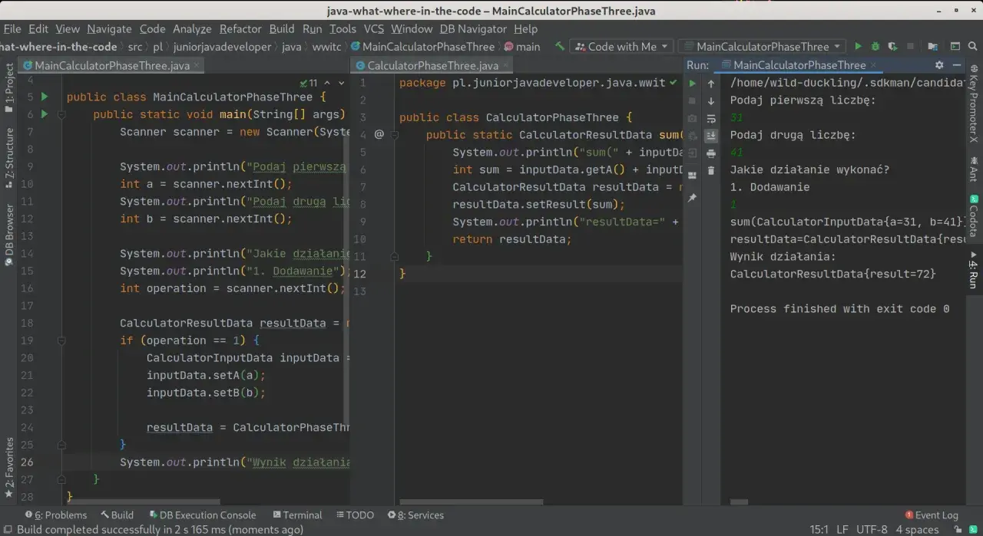
Task: Rerun the program in the Run panel
Action: [692, 83]
